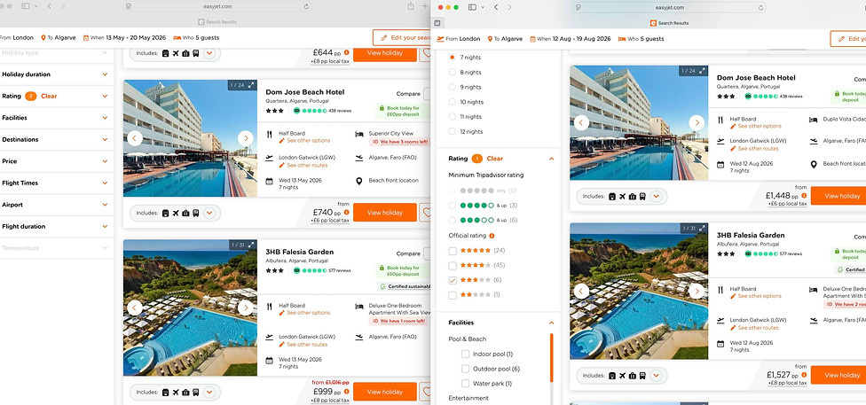Collapse Rating section in right window
The width and height of the screenshot is (866, 405).
click(551, 159)
